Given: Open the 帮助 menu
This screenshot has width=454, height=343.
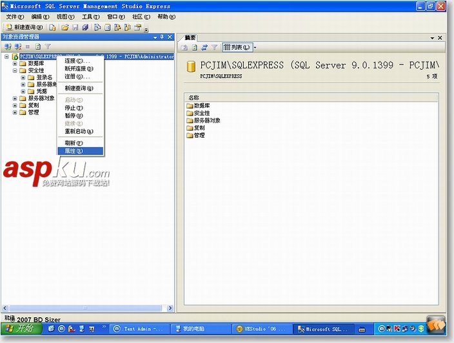Looking at the screenshot, I should coord(166,17).
